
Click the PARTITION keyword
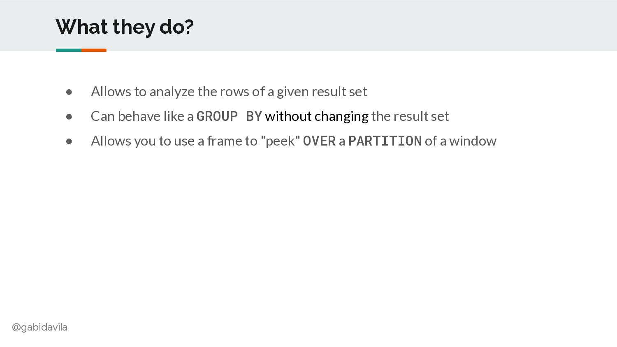point(385,141)
